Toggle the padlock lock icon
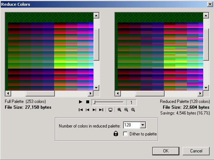 pyautogui.click(x=116, y=134)
